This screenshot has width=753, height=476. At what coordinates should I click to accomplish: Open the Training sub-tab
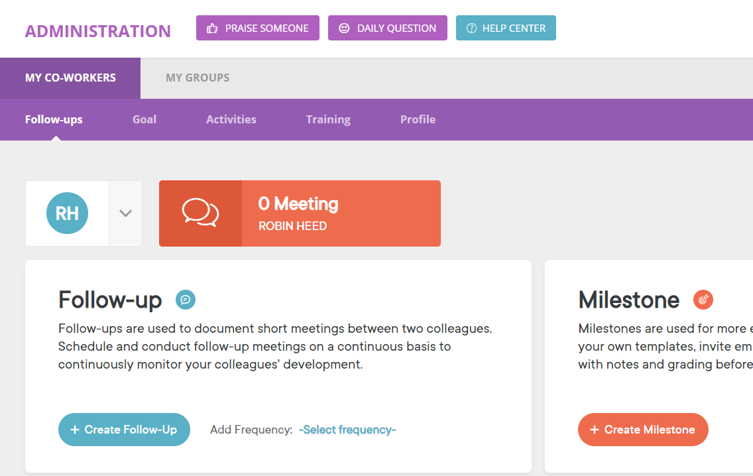click(328, 119)
